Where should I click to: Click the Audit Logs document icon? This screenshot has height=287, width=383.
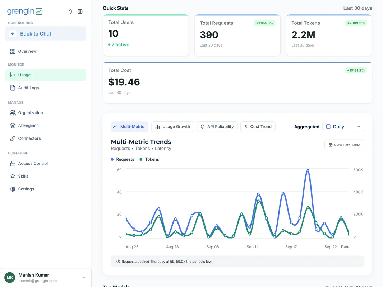(x=13, y=88)
